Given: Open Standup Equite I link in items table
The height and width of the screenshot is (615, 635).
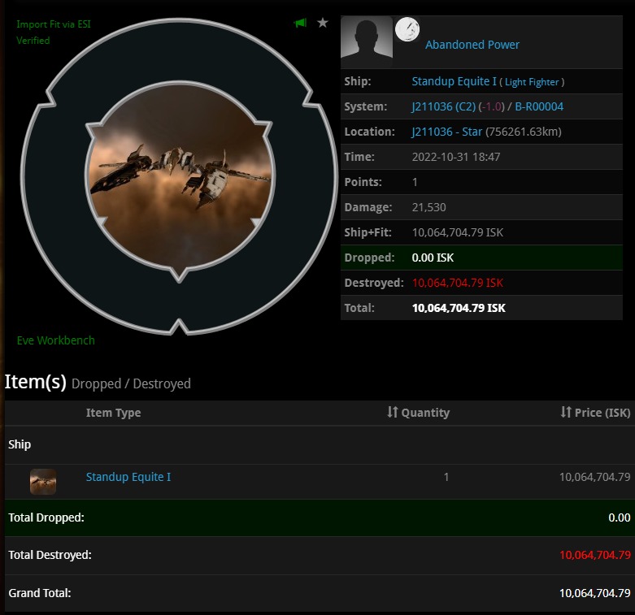Looking at the screenshot, I should pos(128,477).
